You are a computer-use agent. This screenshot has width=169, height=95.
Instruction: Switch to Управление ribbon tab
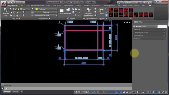(x=127, y=6)
